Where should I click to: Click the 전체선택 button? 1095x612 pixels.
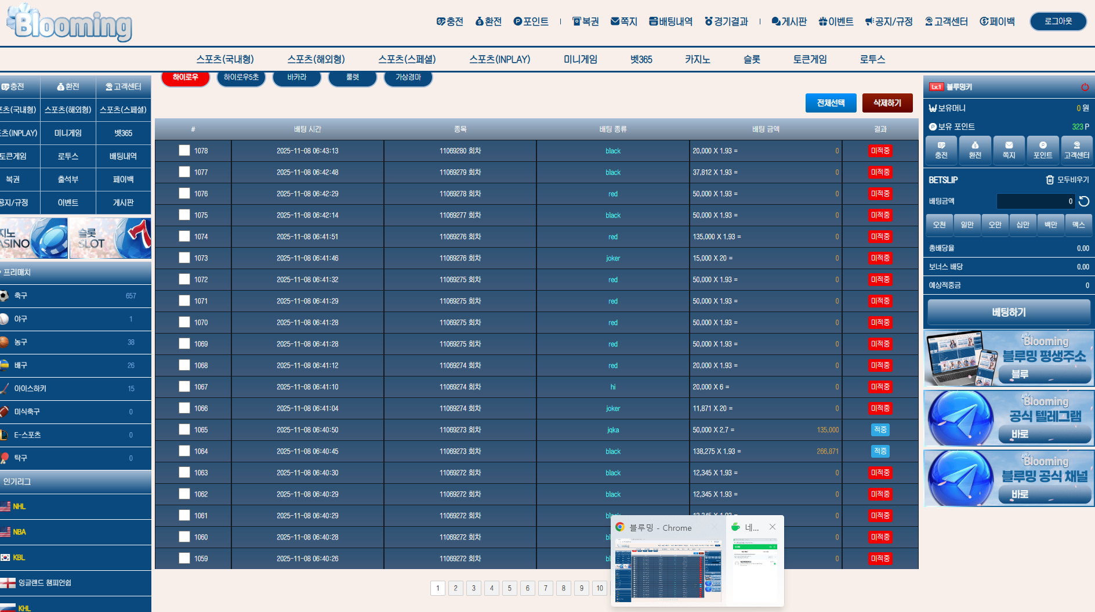point(831,103)
